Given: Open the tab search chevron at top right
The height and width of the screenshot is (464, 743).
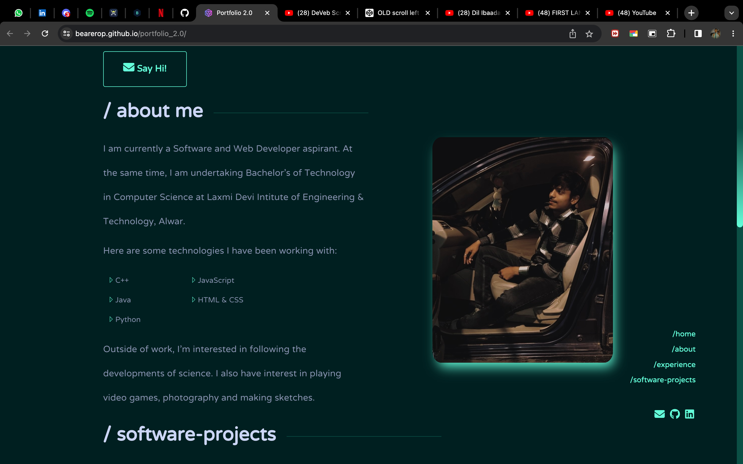Looking at the screenshot, I should pyautogui.click(x=732, y=13).
